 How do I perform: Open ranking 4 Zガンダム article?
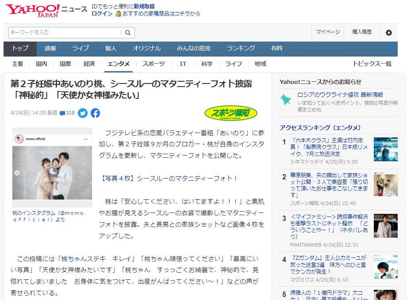coord(328,265)
